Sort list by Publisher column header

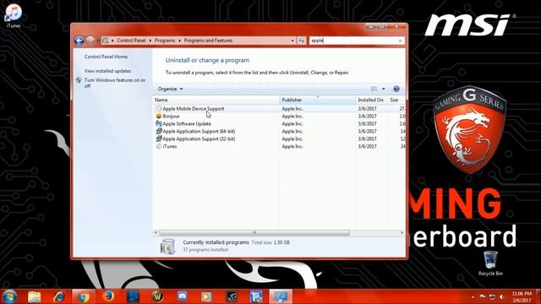click(318, 100)
